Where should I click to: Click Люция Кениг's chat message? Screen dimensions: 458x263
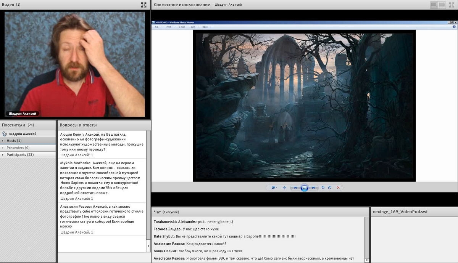pos(198,251)
